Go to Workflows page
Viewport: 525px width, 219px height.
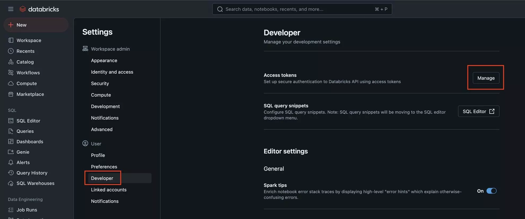coord(28,73)
